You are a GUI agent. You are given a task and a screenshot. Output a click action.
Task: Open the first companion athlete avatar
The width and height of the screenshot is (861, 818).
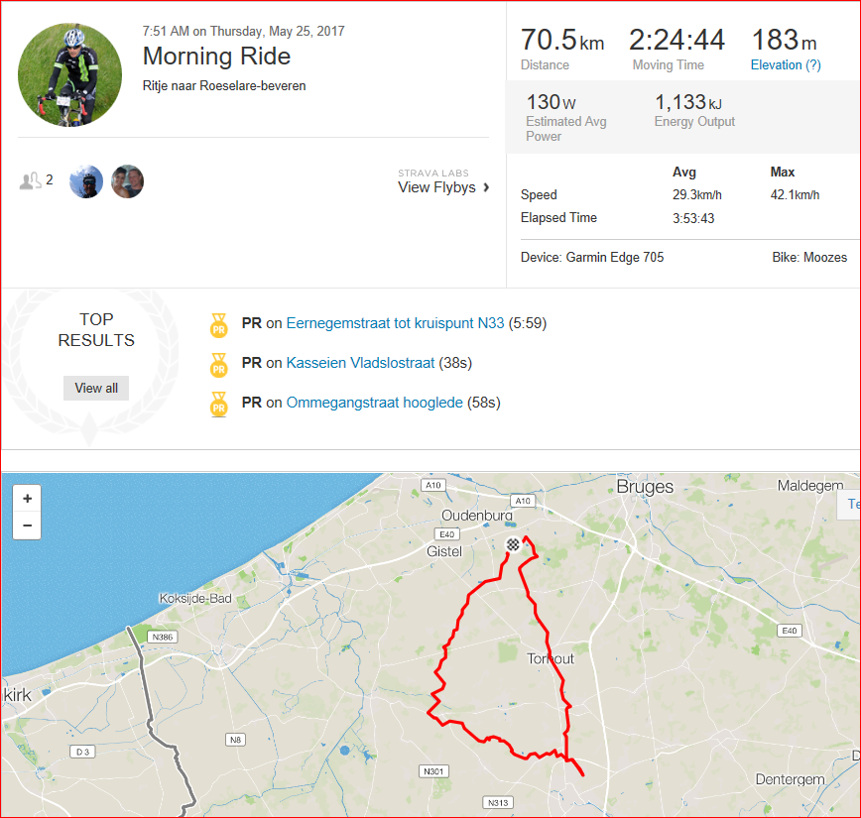tap(86, 181)
